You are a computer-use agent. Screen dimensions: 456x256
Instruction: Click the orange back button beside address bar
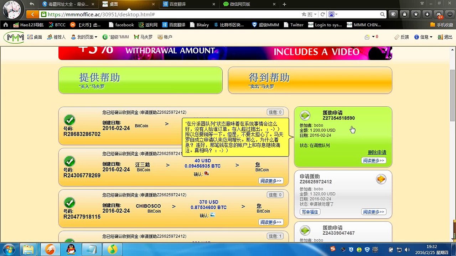(32, 15)
